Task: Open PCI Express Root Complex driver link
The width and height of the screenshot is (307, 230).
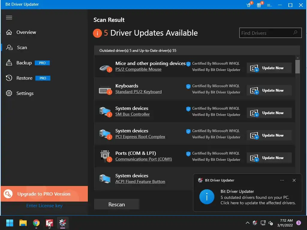Action: [x=140, y=137]
